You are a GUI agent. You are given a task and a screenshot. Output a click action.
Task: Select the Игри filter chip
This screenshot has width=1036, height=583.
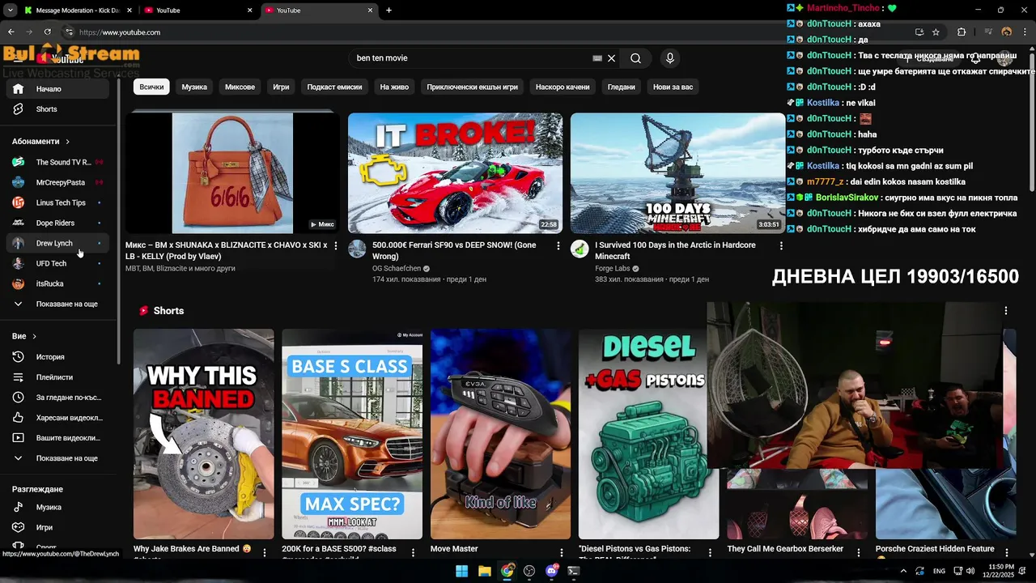[x=281, y=87]
